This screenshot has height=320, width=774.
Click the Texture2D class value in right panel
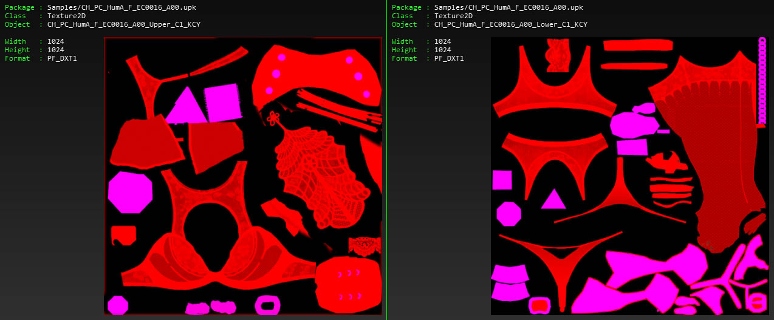[x=453, y=16]
